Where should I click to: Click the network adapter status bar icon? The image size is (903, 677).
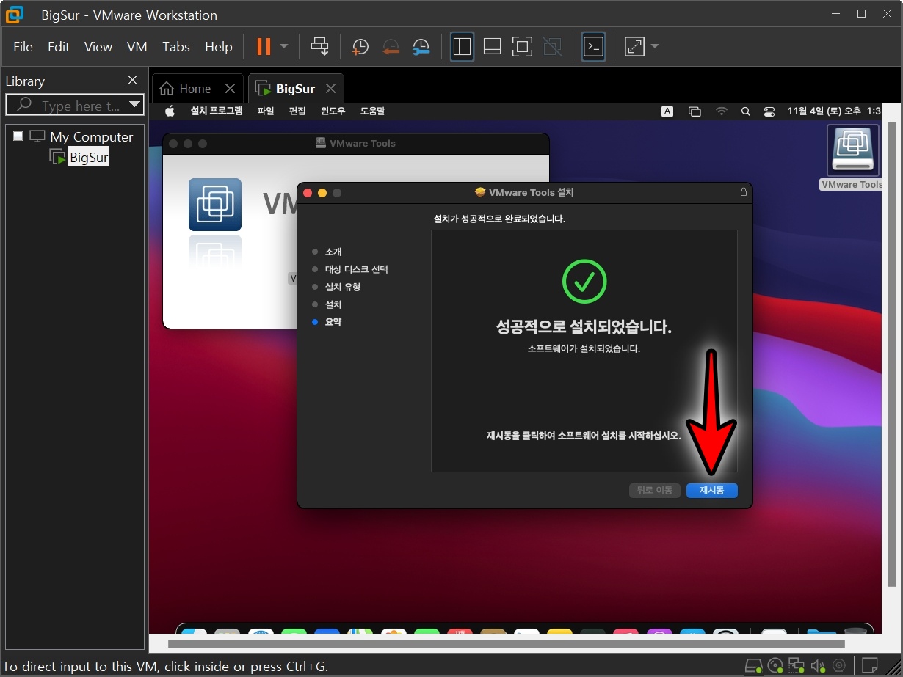[x=797, y=666]
